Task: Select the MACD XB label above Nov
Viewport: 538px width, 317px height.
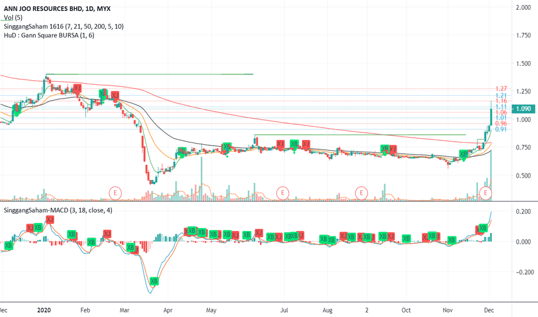Action: [452, 240]
